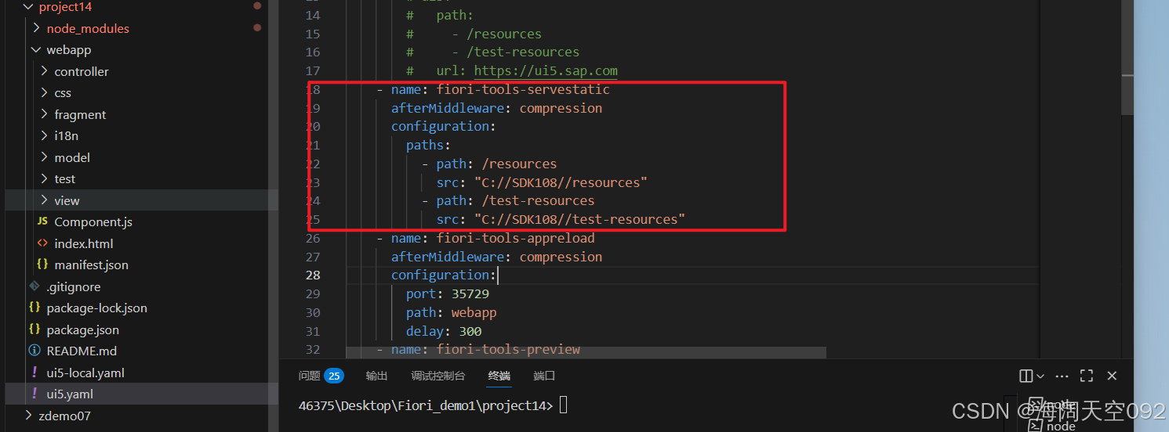Image resolution: width=1169 pixels, height=432 pixels.
Task: Expand the fragment folder chevron
Action: tap(45, 114)
